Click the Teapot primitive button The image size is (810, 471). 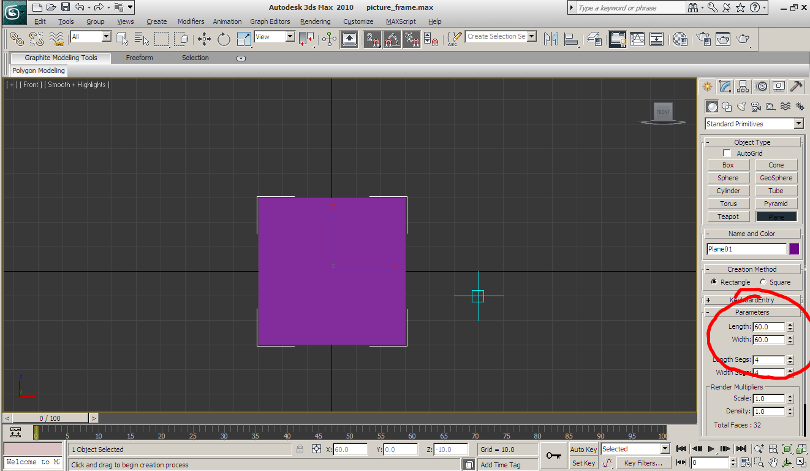[728, 216]
